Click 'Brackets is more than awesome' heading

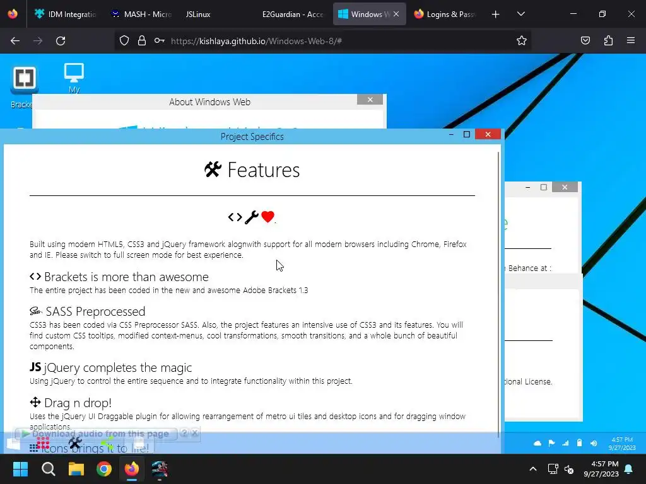126,277
